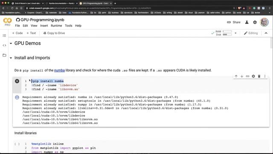Open the GitHub icon beside notebook title
This screenshot has width=273, height=154.
(18, 20)
